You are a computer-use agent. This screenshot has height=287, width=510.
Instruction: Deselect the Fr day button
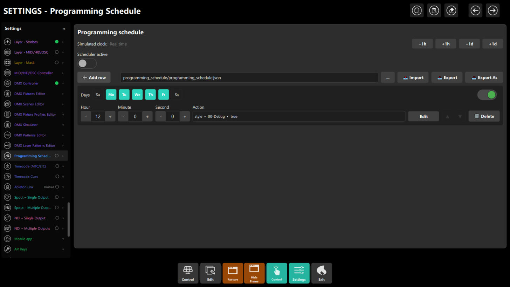[x=164, y=95]
